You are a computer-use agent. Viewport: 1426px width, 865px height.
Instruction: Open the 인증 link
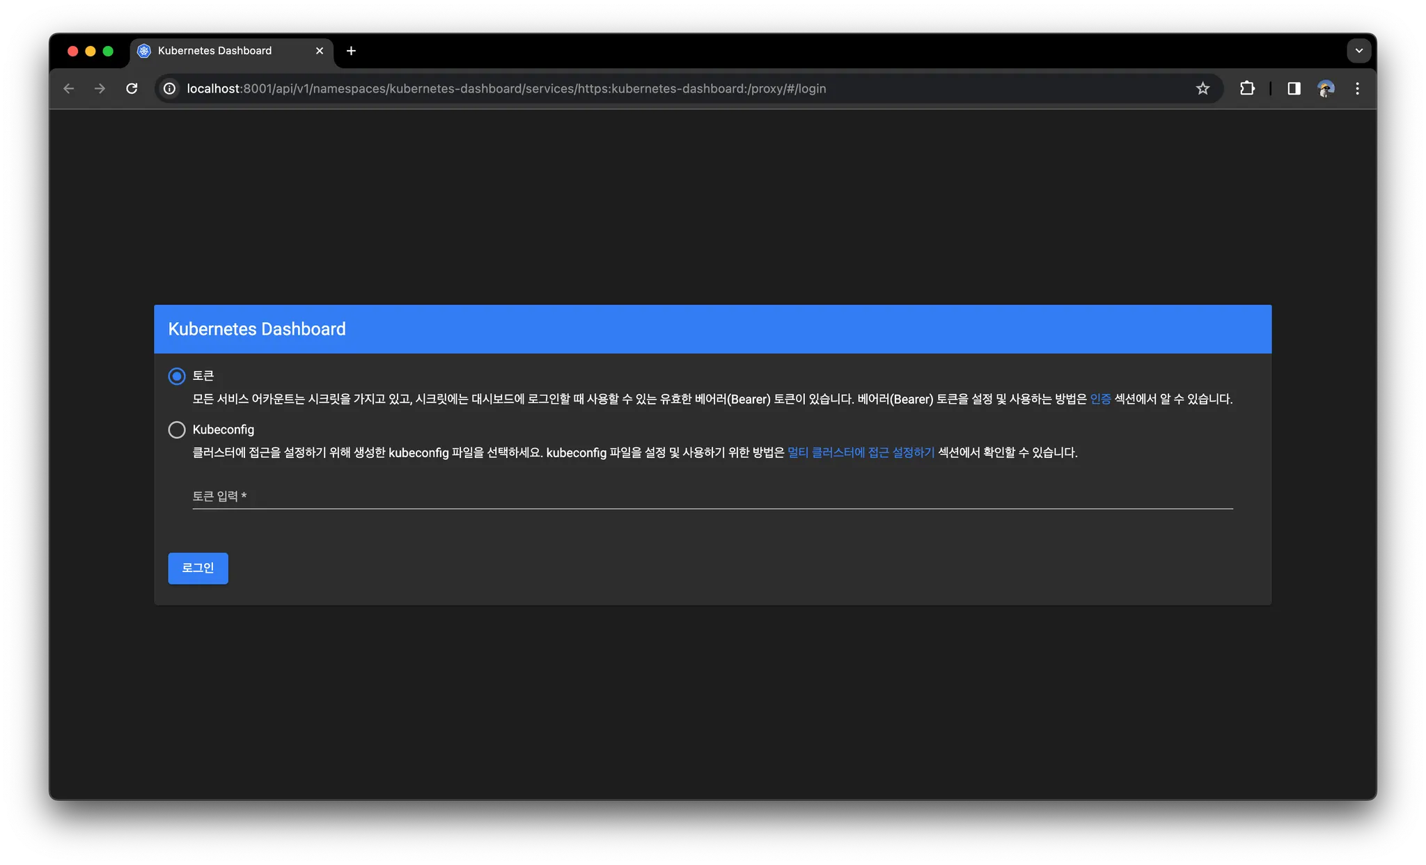1100,399
